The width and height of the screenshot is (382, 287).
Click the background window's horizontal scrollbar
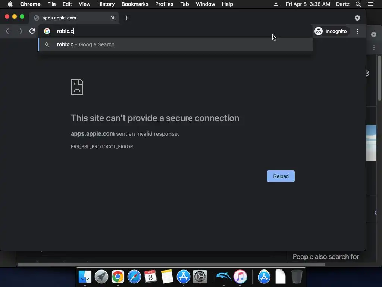(x=171, y=265)
